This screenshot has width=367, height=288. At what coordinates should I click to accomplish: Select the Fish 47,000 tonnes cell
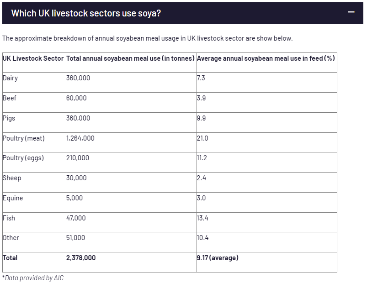pyautogui.click(x=76, y=218)
